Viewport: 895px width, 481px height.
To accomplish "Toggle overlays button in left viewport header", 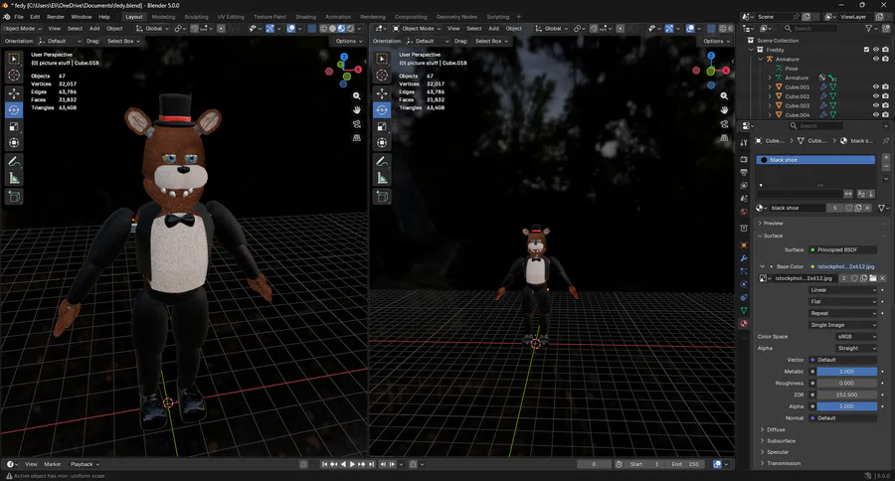I will tap(291, 29).
